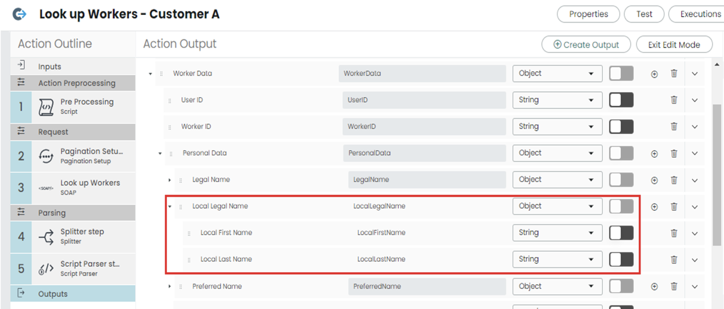The height and width of the screenshot is (309, 724).
Task: Toggle the switch for the Worker ID row
Action: click(621, 126)
